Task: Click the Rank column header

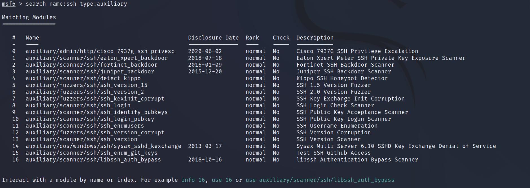Action: pyautogui.click(x=252, y=38)
